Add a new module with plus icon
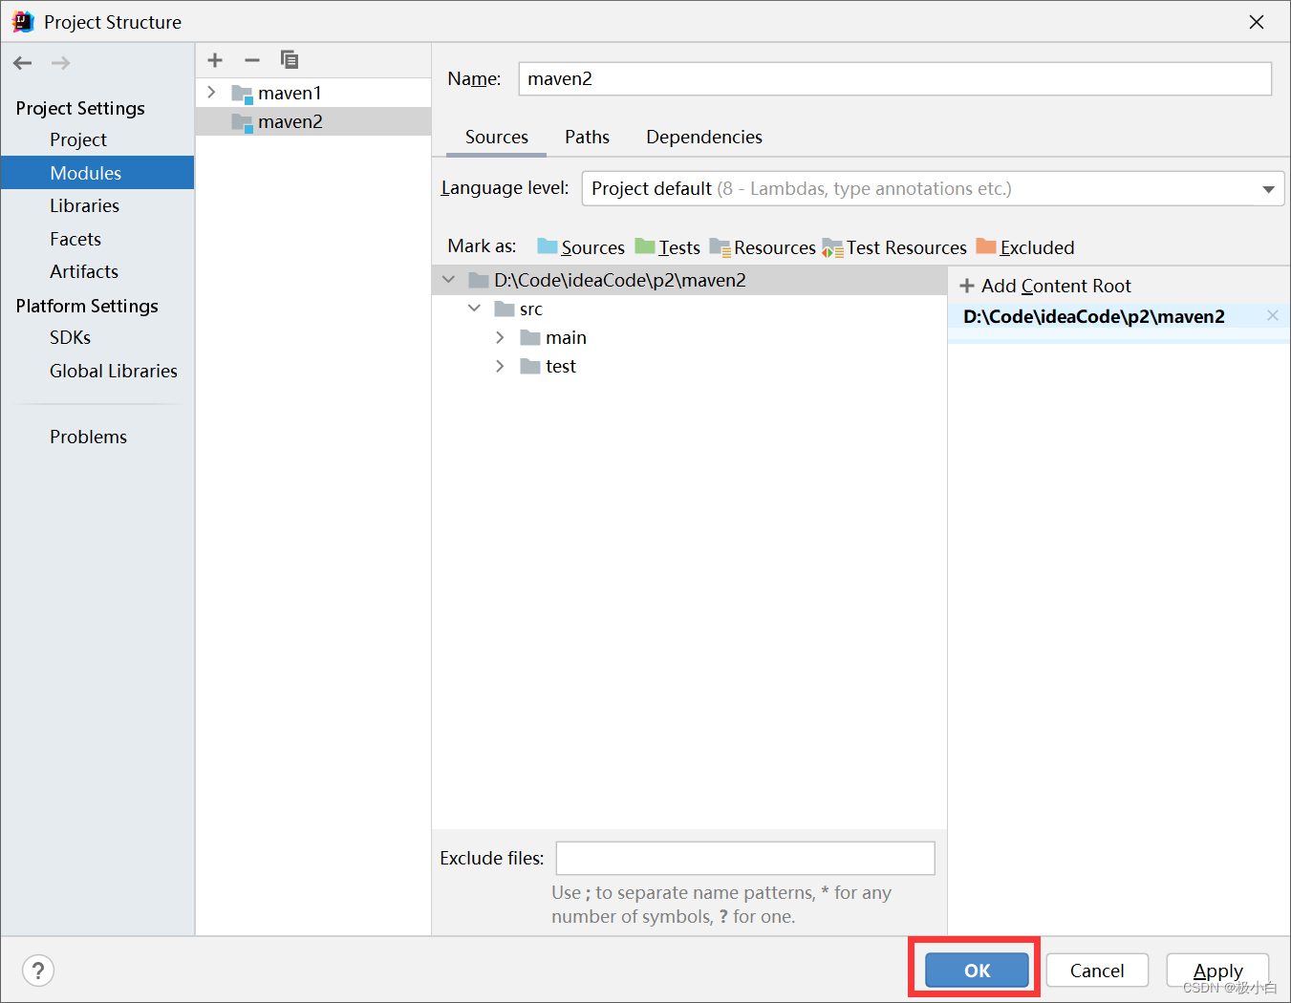 [215, 60]
